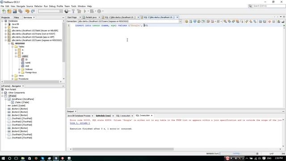The image size is (286, 161).
Task: Click the Save All toolbar icon
Action: (x=20, y=11)
